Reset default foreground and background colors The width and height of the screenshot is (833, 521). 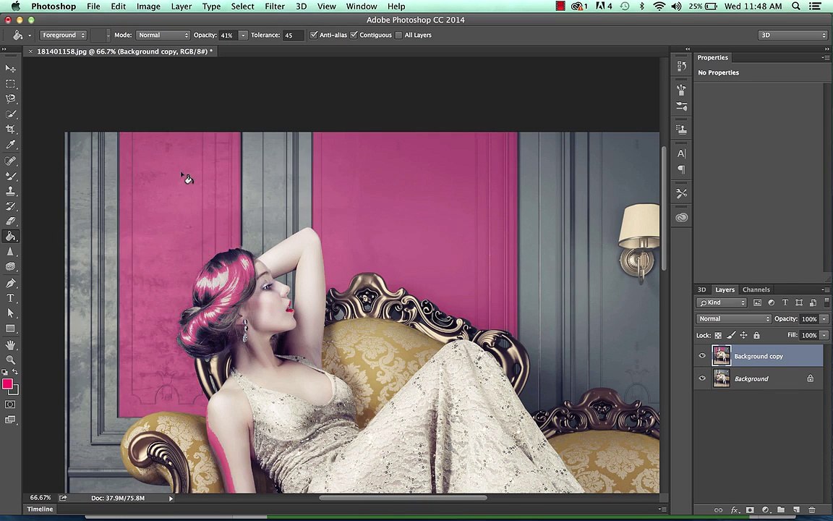[5, 372]
